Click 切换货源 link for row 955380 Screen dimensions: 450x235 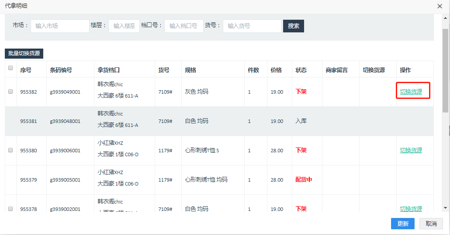click(411, 150)
